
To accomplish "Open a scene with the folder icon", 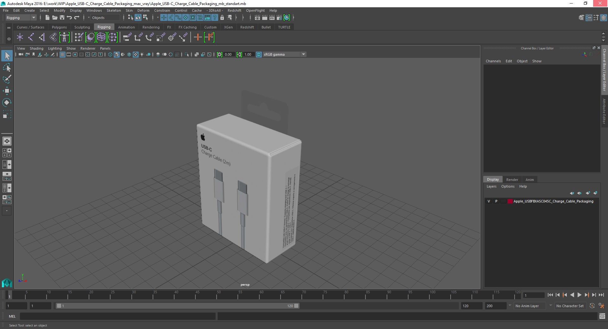I will pos(55,18).
